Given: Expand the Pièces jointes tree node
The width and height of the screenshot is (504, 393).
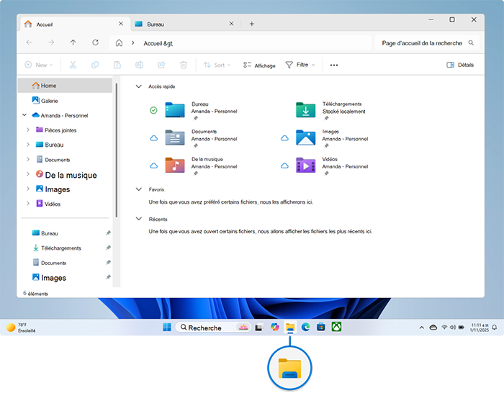Looking at the screenshot, I should [28, 130].
